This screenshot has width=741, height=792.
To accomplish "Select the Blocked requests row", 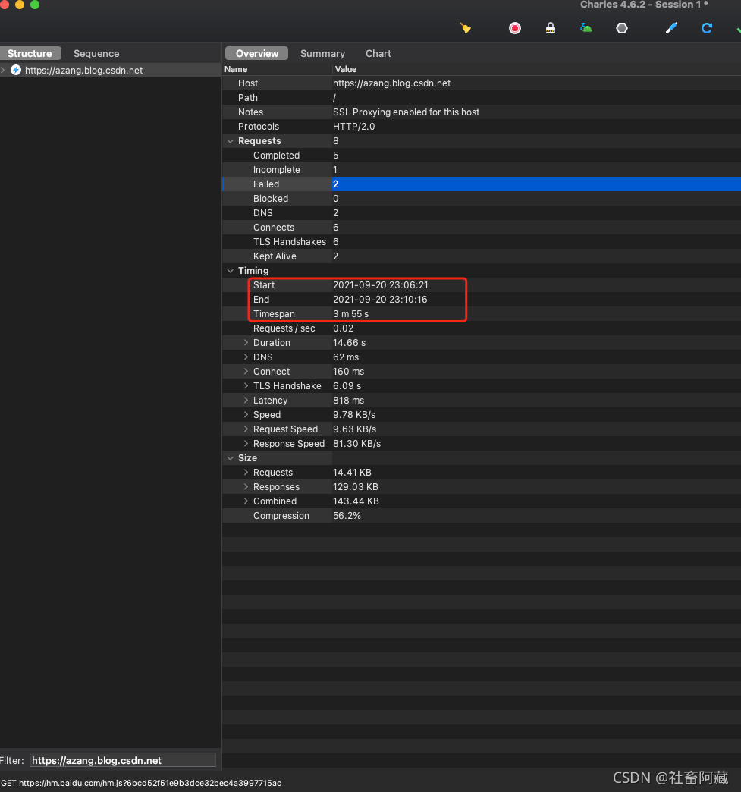I will (482, 199).
